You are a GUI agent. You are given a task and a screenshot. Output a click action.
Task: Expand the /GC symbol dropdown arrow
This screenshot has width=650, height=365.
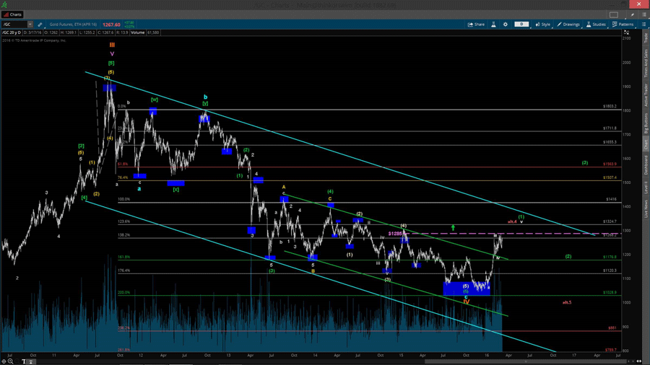[30, 25]
